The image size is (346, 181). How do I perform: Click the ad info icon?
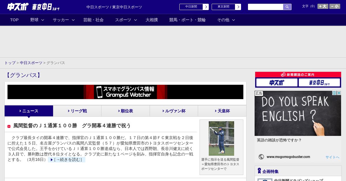coord(334,93)
